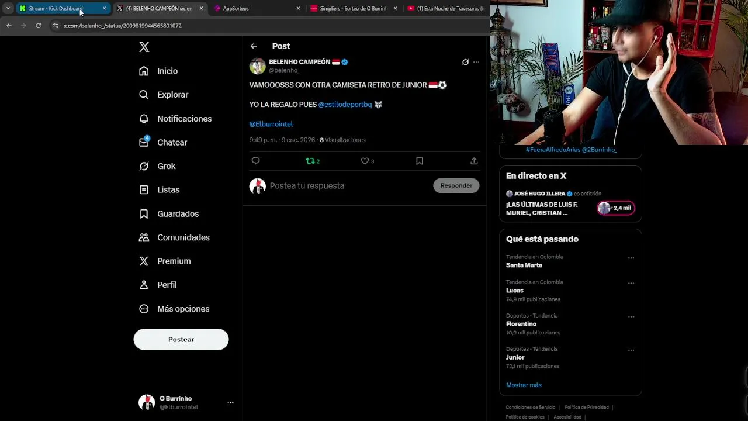Viewport: 748px width, 421px height.
Task: Click Política de cookies link
Action: (525, 417)
